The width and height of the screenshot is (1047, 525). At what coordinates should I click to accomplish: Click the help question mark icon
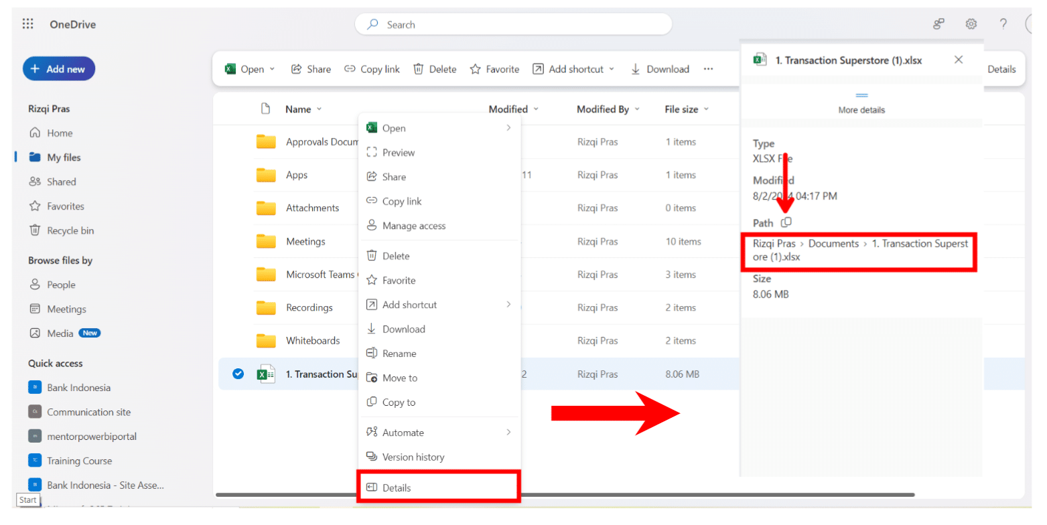(x=1003, y=24)
